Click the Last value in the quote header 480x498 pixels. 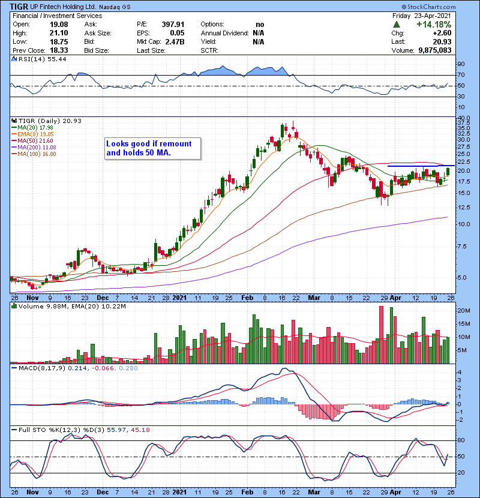(442, 41)
